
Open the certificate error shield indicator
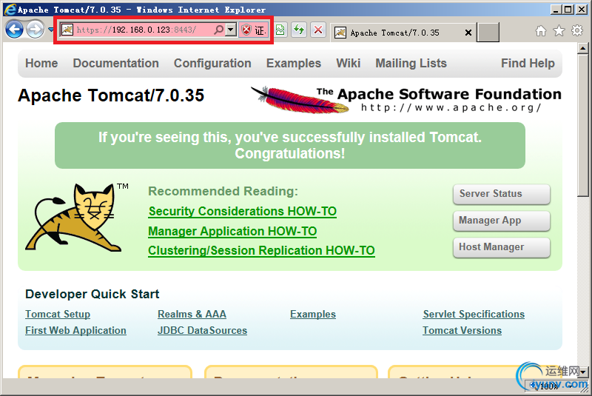click(x=254, y=30)
